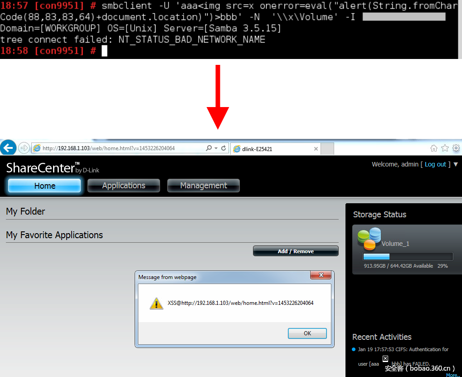The height and width of the screenshot is (377, 462).
Task: Click the 'Volume_1' label
Action: point(395,244)
